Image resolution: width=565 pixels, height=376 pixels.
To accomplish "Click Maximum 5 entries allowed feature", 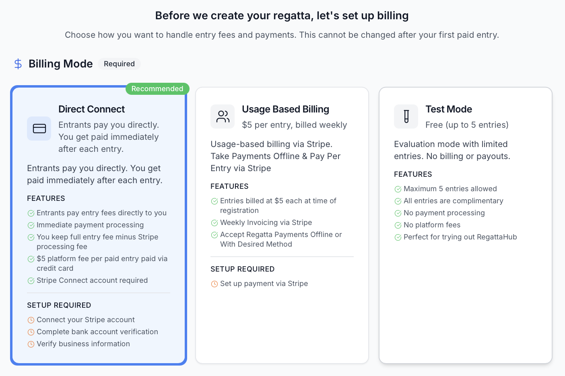I will click(x=450, y=189).
